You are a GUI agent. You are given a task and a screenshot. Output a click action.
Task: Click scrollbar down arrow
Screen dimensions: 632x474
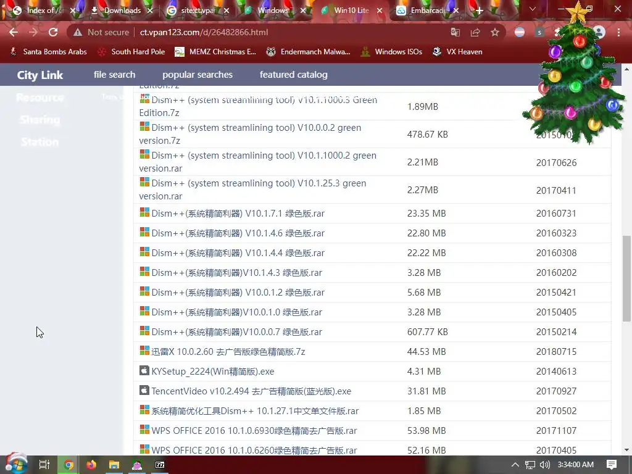tap(627, 450)
